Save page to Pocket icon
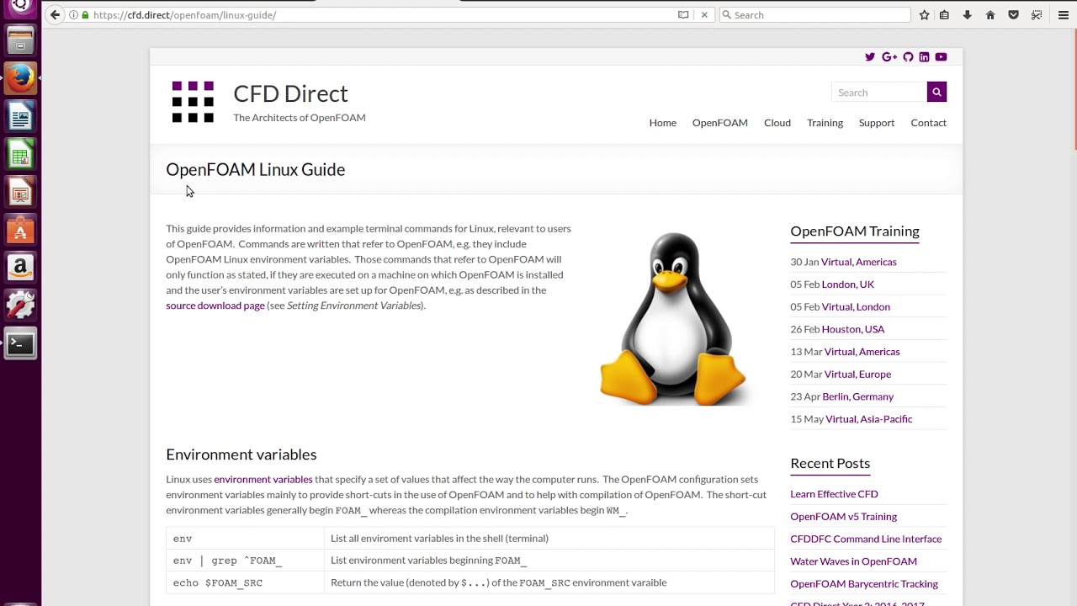This screenshot has width=1077, height=606. pyautogui.click(x=1013, y=15)
